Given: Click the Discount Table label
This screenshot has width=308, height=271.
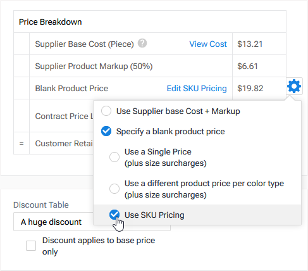Looking at the screenshot, I should 41,205.
